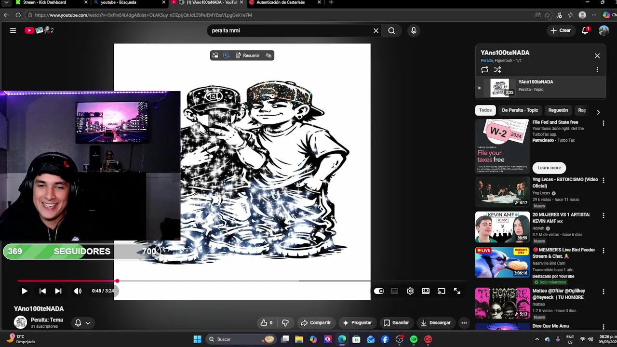Open the KEVIN AMF video thumbnail

coord(502,227)
